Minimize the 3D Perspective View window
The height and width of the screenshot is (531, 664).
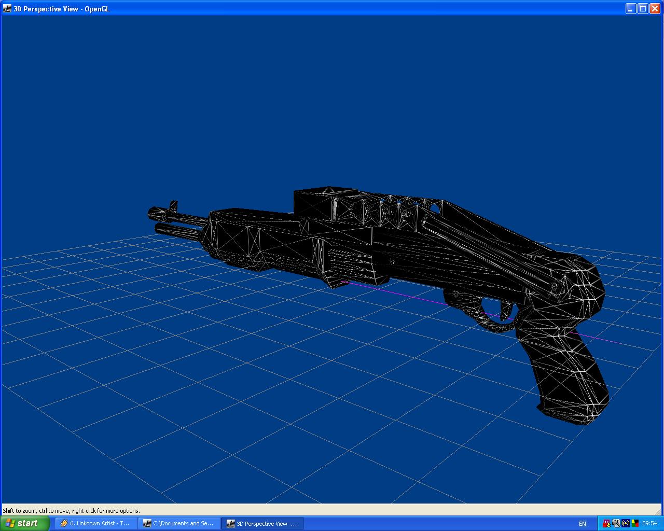(630, 8)
